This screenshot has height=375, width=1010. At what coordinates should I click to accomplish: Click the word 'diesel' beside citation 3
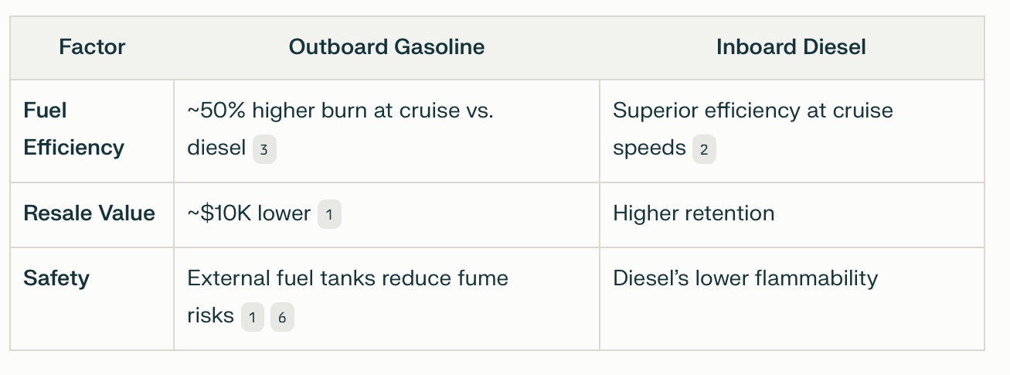click(x=216, y=148)
